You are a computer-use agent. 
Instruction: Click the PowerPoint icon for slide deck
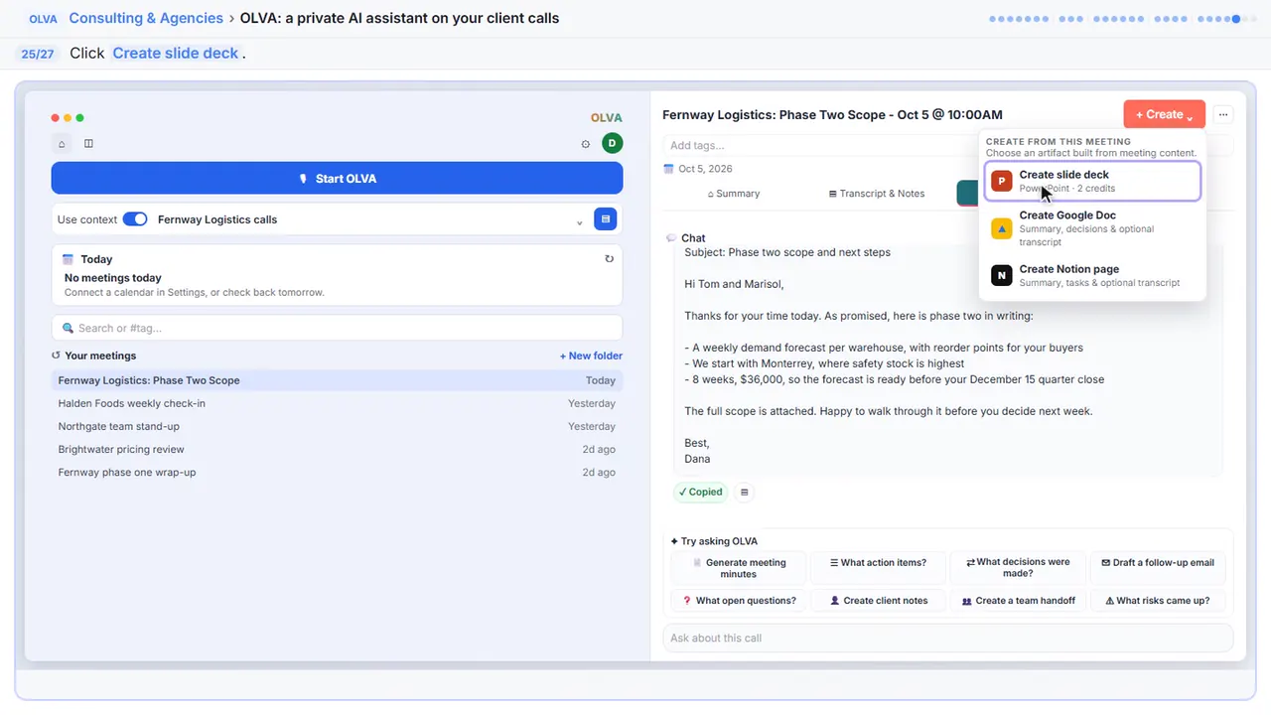click(x=1001, y=181)
